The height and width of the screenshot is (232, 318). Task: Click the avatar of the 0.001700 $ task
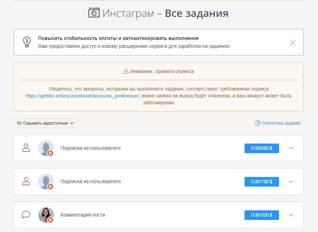tap(46, 181)
